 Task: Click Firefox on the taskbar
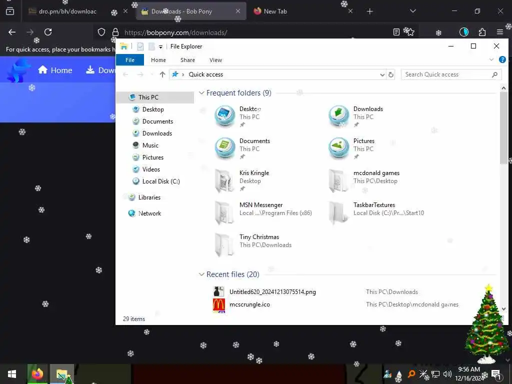tap(37, 374)
